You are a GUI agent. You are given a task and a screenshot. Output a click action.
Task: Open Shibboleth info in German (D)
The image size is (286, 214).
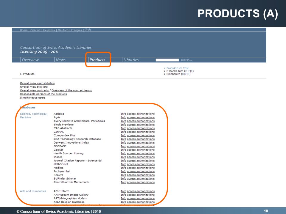183,74
